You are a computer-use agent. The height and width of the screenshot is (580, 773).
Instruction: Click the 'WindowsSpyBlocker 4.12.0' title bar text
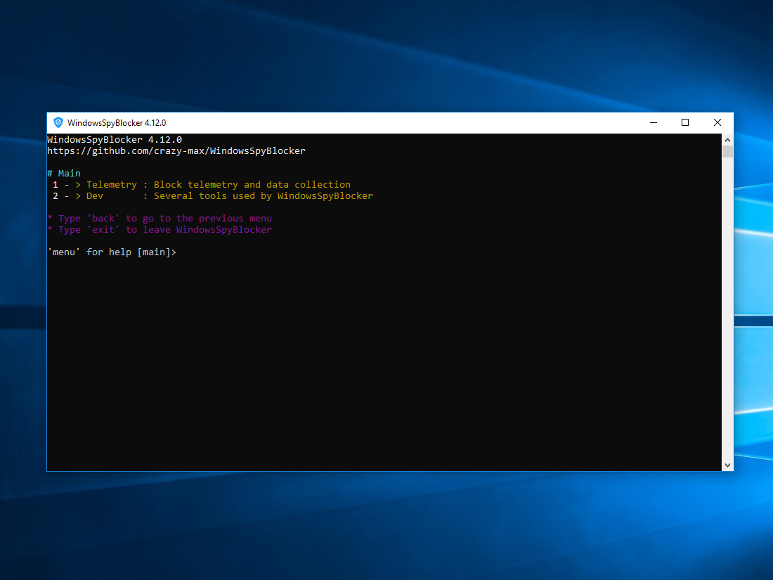[117, 123]
